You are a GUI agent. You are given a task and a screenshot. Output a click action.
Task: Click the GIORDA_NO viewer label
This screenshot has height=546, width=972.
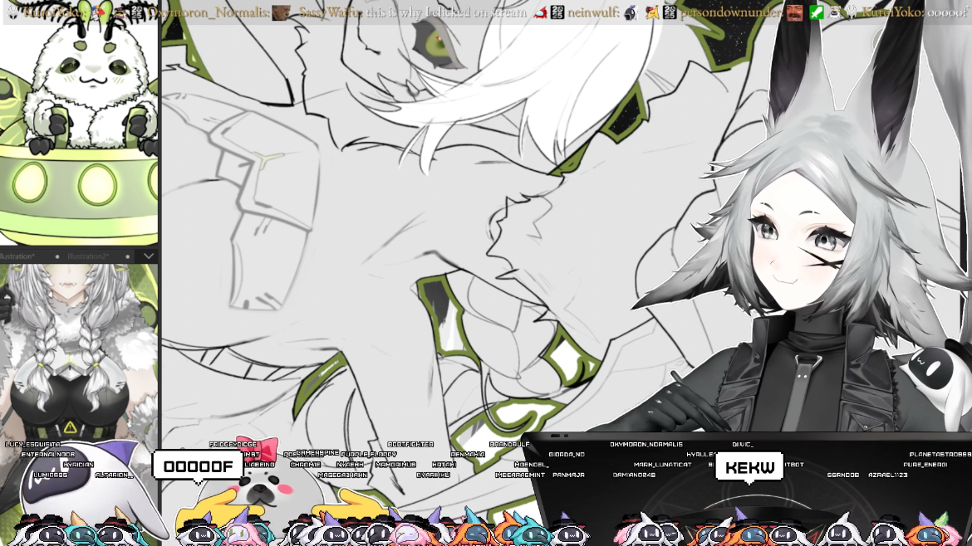pyautogui.click(x=567, y=455)
